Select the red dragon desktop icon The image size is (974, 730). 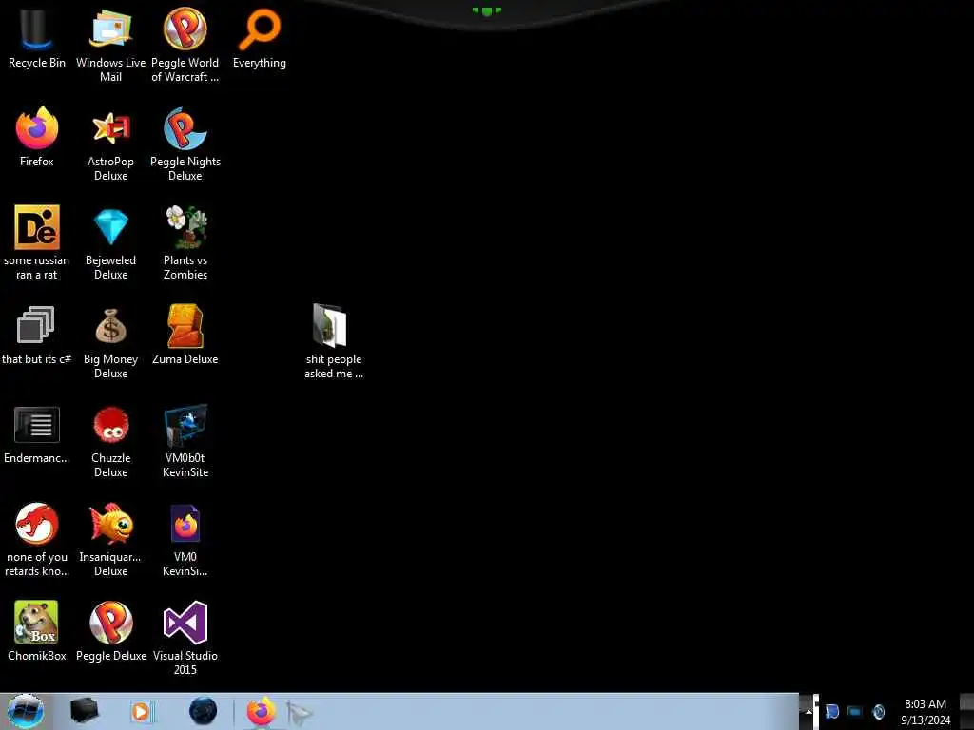(37, 540)
